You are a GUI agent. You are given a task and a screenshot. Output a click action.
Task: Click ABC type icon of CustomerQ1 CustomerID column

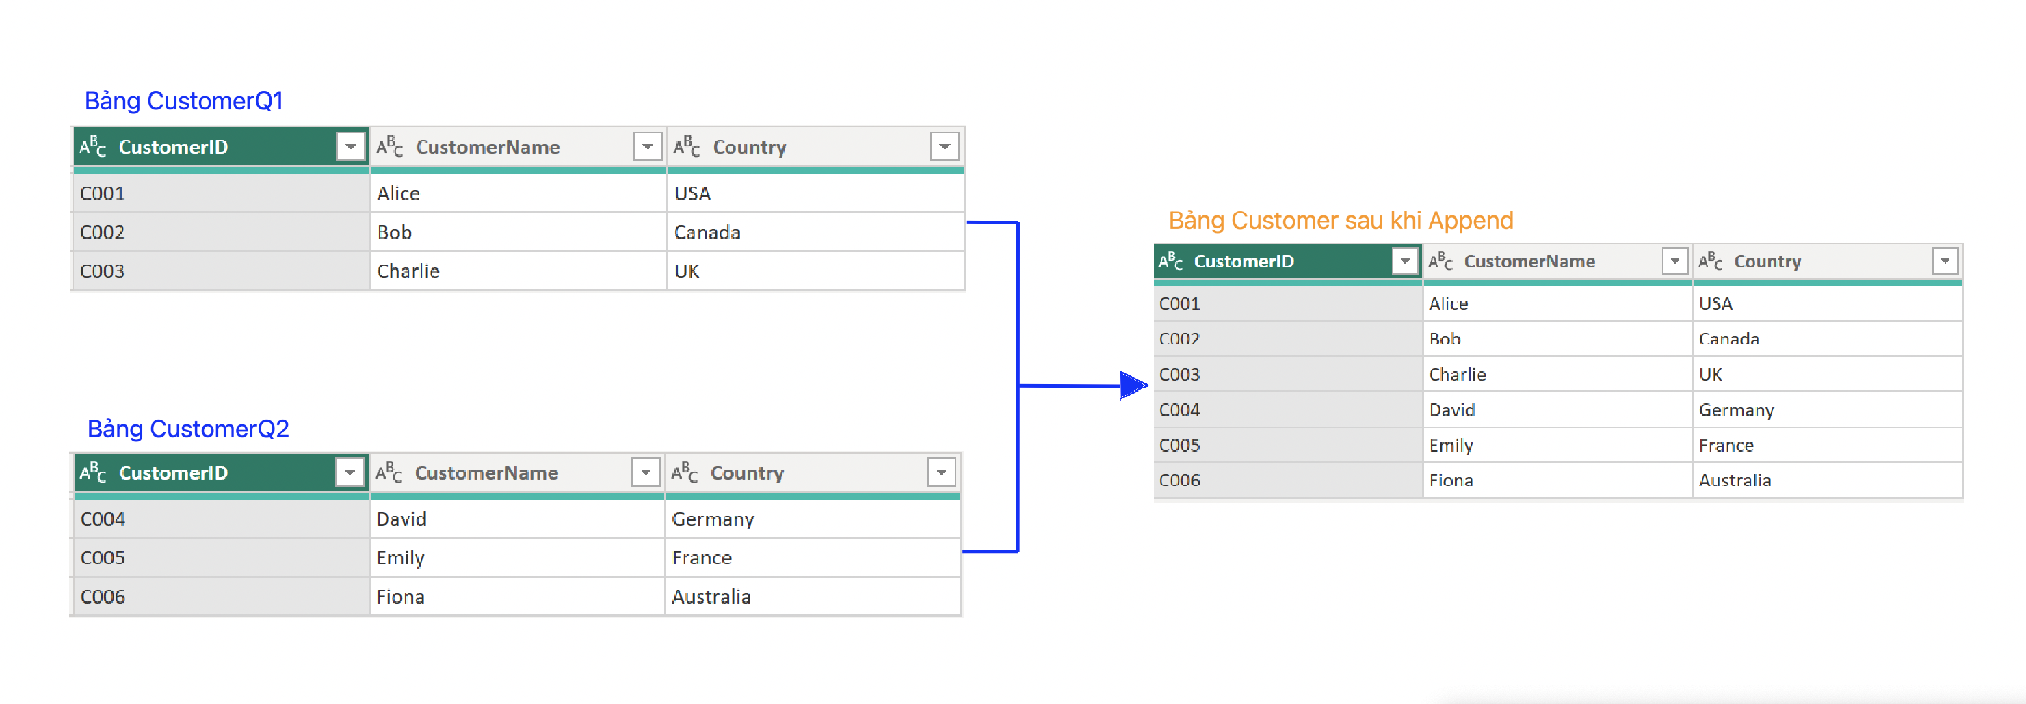92,146
